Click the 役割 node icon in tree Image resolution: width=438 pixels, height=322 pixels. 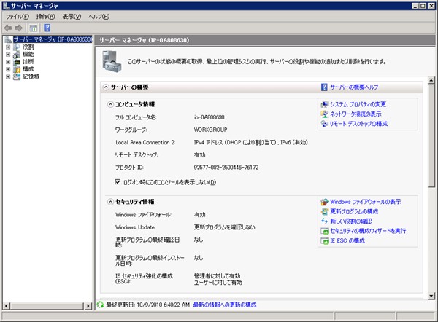tap(17, 47)
